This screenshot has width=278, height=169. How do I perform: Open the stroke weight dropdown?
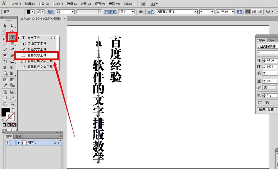coord(73,12)
